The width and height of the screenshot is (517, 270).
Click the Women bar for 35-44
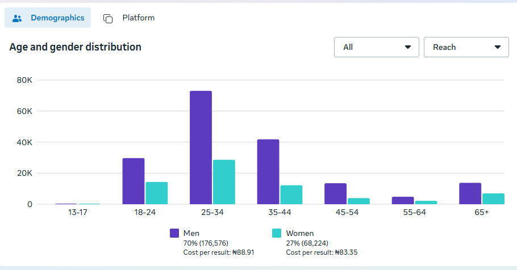(x=291, y=195)
